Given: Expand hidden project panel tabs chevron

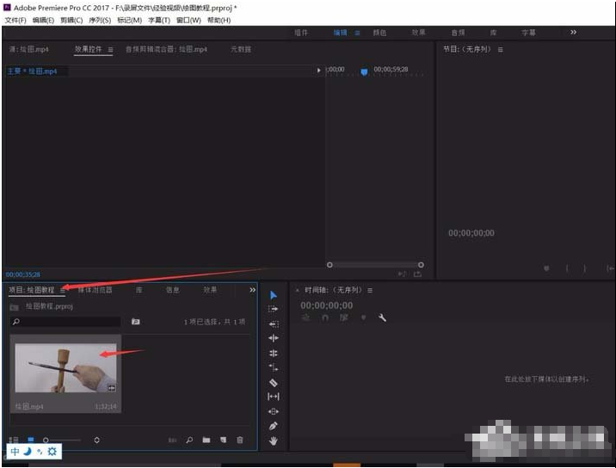Looking at the screenshot, I should click(252, 290).
